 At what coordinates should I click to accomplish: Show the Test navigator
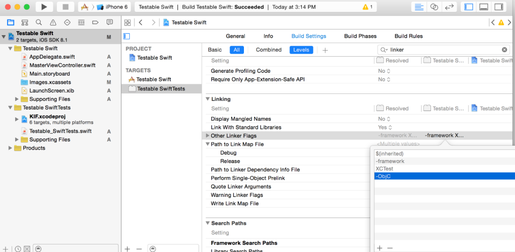(67, 22)
